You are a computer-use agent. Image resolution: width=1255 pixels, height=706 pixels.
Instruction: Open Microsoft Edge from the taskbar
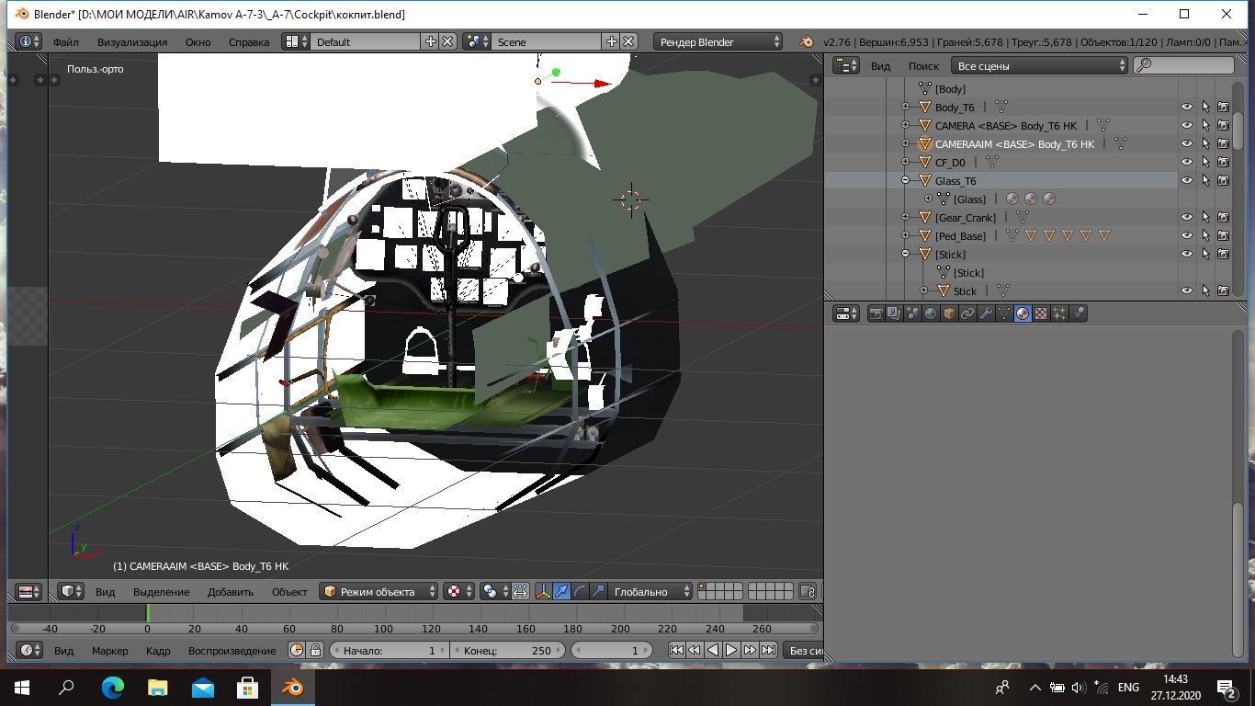[112, 688]
